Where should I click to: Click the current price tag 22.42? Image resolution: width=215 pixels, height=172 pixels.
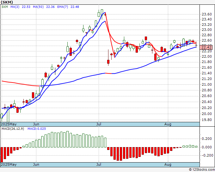(206, 47)
